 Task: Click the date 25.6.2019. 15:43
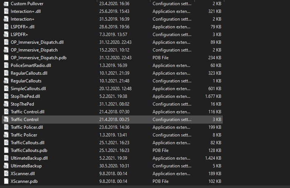pyautogui.click(x=114, y=11)
